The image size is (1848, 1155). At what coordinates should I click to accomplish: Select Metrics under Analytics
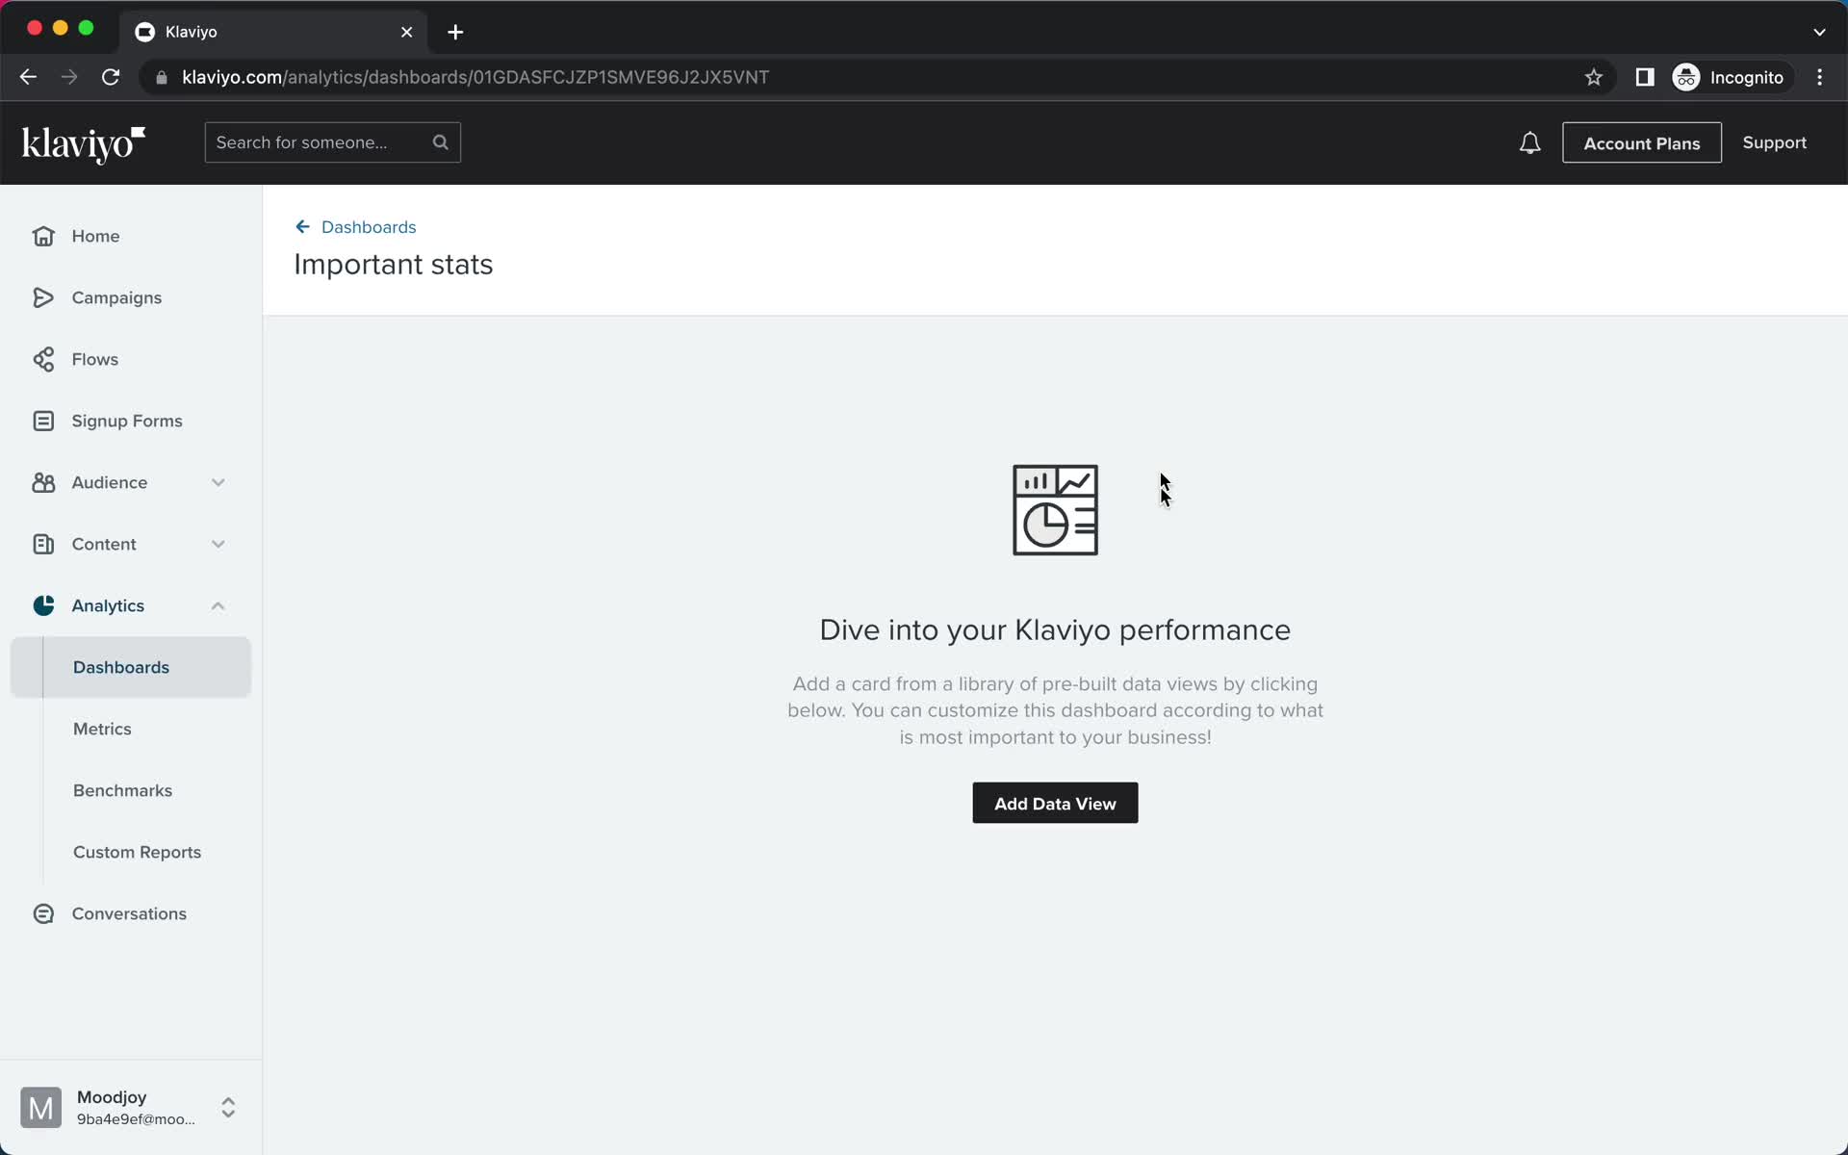(x=102, y=729)
